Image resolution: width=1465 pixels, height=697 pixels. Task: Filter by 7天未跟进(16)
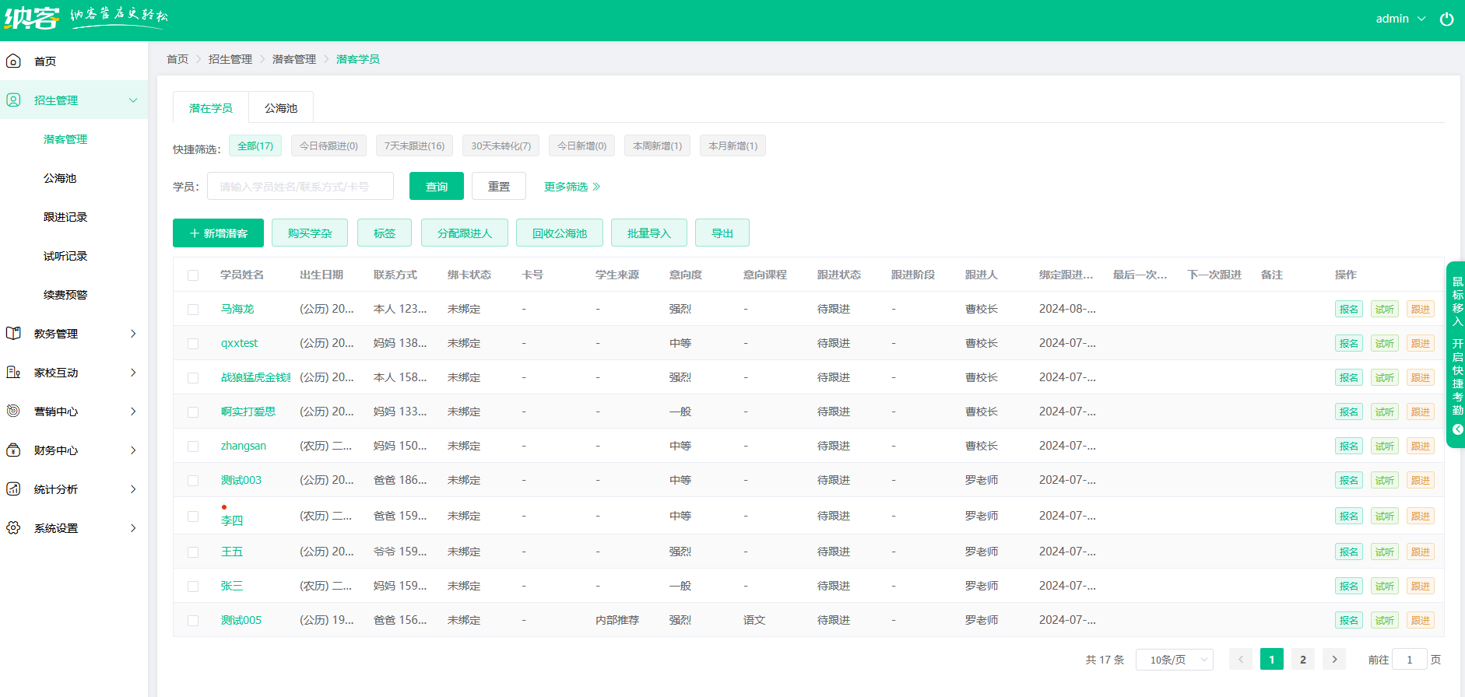point(414,145)
